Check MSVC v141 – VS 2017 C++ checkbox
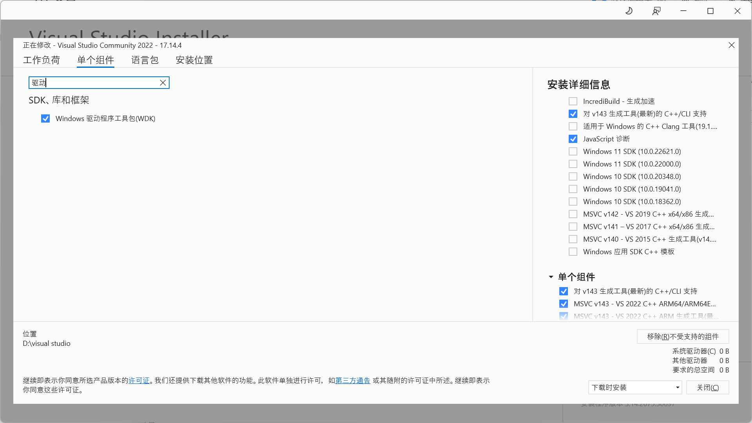This screenshot has width=752, height=423. [x=573, y=227]
